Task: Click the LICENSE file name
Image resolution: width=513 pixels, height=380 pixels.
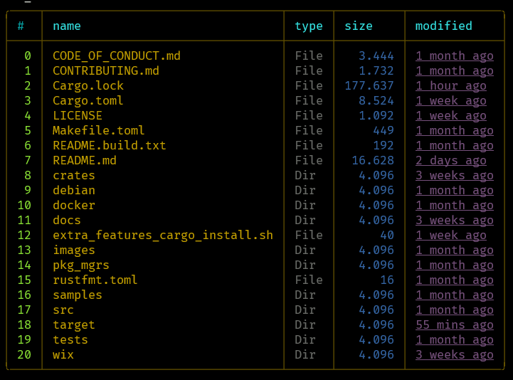Action: coord(78,115)
